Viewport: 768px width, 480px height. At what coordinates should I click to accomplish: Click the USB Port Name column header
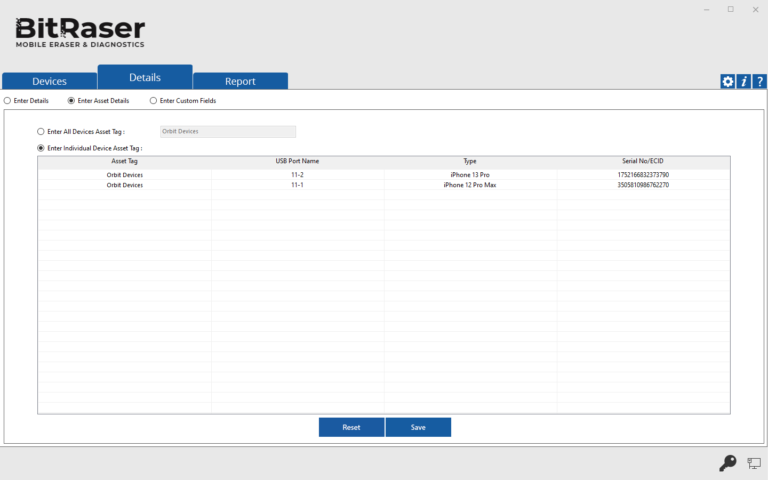298,161
